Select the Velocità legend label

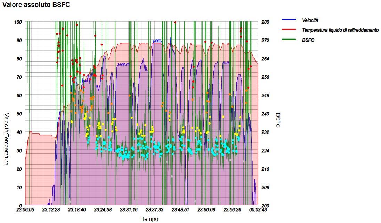pyautogui.click(x=310, y=20)
